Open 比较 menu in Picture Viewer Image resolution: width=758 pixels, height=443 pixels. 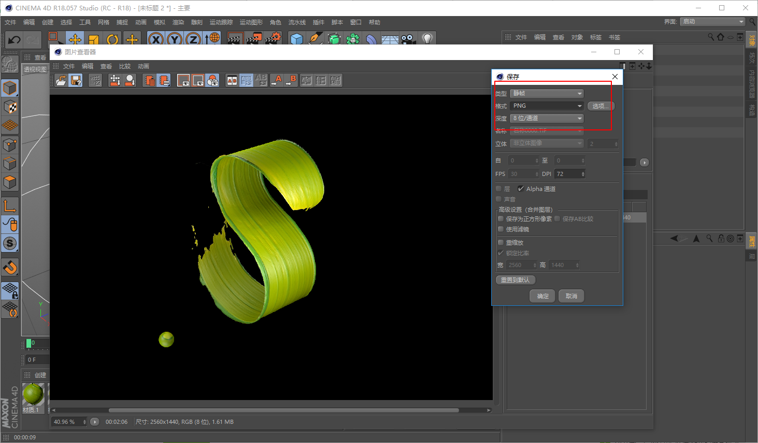[125, 66]
